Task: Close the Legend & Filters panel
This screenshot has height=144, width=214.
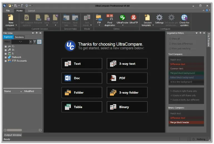Action: pos(204,33)
